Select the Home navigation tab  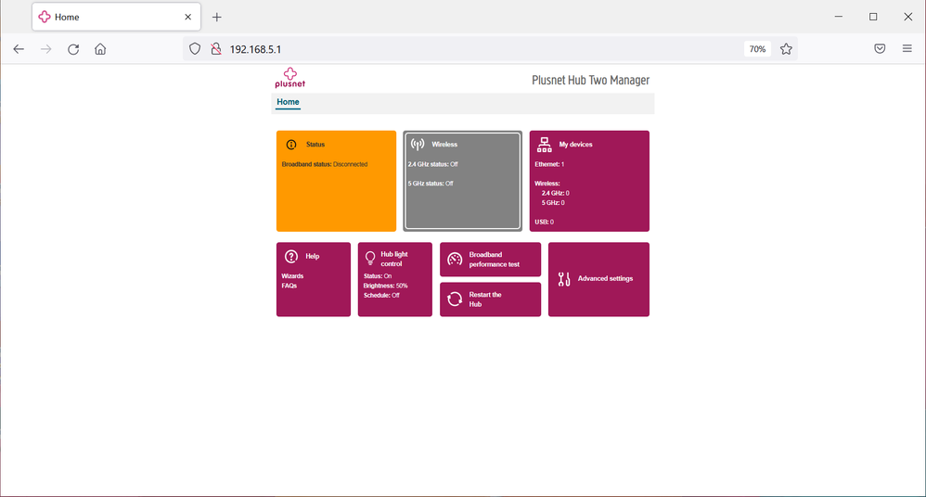pos(288,102)
